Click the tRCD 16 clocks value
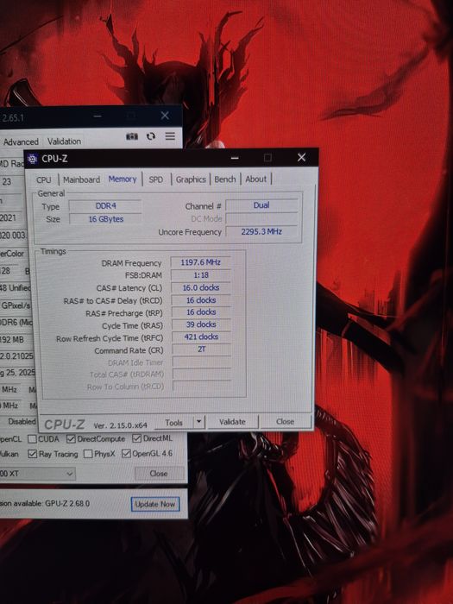Screen dimensions: 453x604 pyautogui.click(x=201, y=300)
